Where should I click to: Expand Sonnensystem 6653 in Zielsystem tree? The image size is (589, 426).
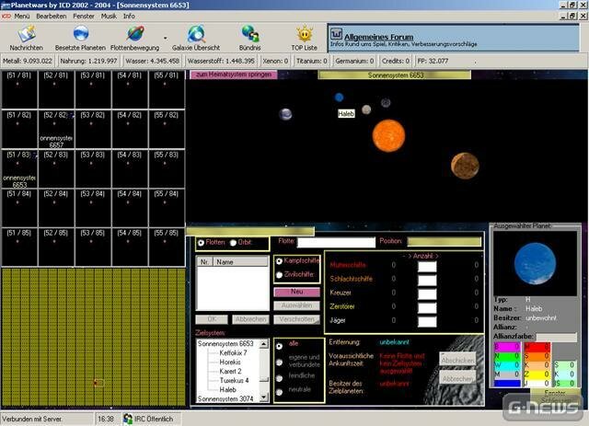click(225, 343)
